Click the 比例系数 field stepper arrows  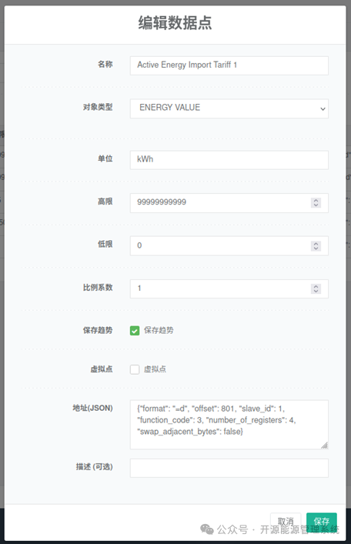[316, 289]
